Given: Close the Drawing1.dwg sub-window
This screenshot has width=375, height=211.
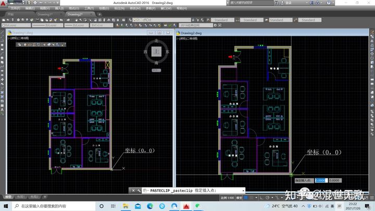Looking at the screenshot, I should click(x=168, y=32).
